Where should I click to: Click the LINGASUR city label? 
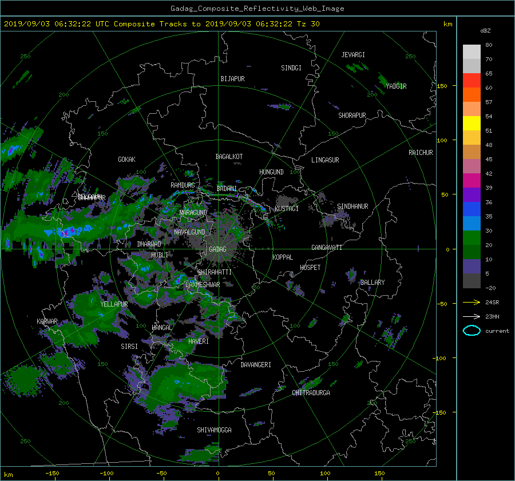pos(325,160)
